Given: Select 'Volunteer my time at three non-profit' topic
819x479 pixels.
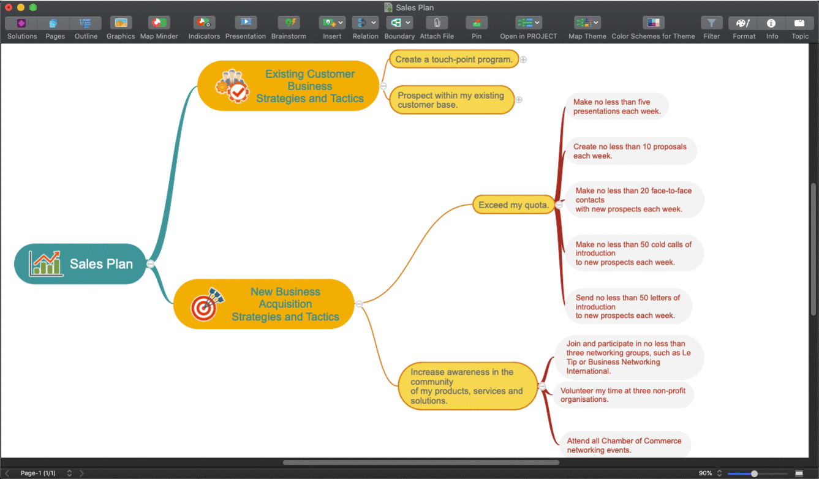Looking at the screenshot, I should [624, 394].
